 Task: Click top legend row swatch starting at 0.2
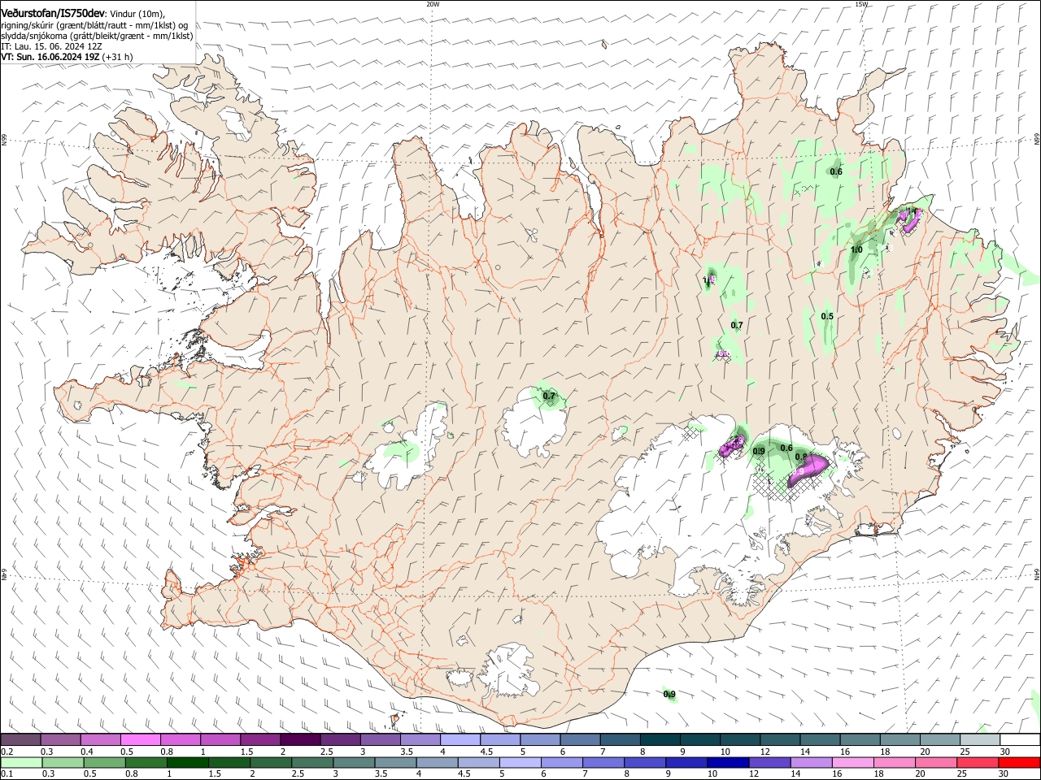[x=20, y=739]
